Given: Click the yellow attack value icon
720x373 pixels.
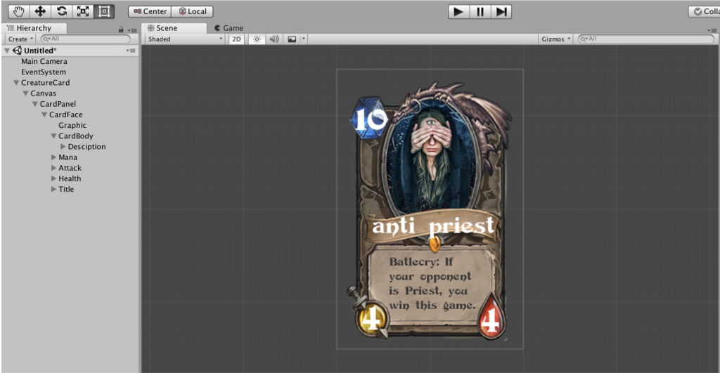Looking at the screenshot, I should tap(371, 318).
